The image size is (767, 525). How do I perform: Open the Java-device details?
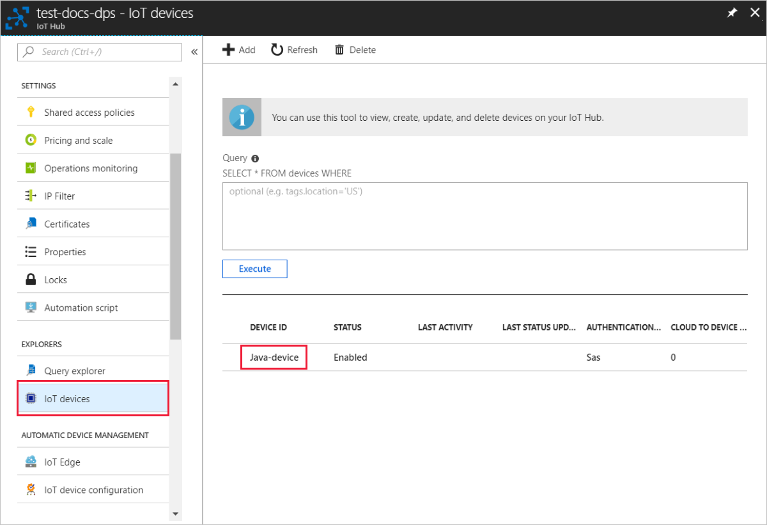click(x=274, y=357)
